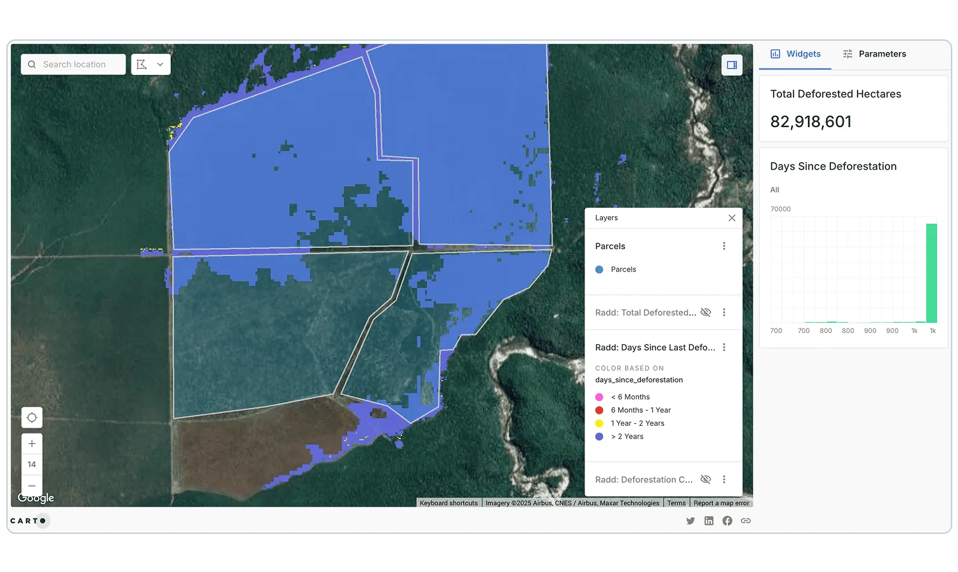Open the dropdown next to the selection tool
The width and height of the screenshot is (958, 572).
[x=160, y=64]
